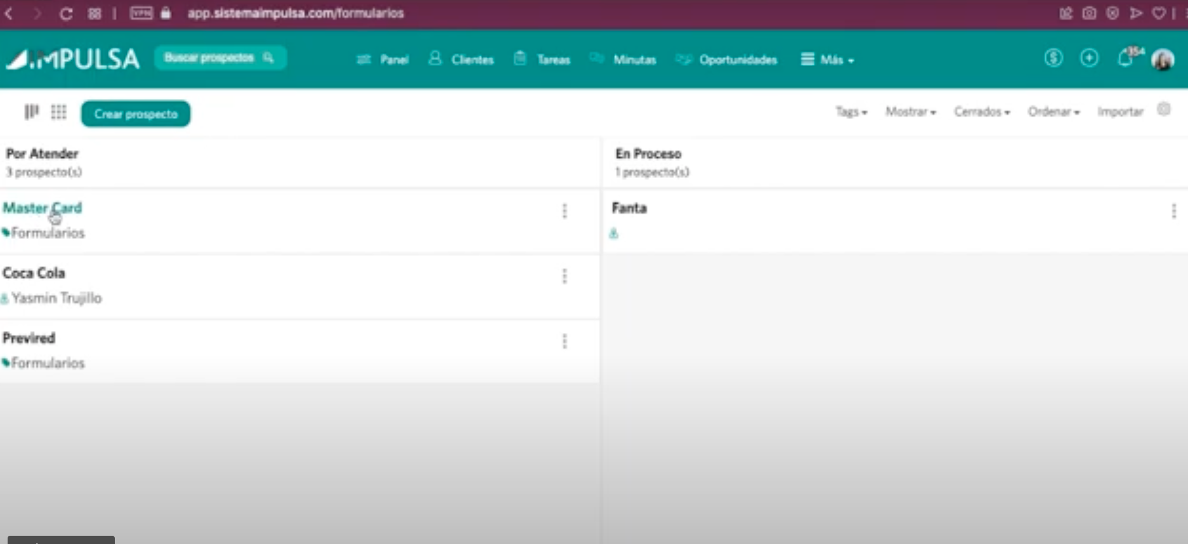
Task: Click the plus circle add icon
Action: (1089, 58)
